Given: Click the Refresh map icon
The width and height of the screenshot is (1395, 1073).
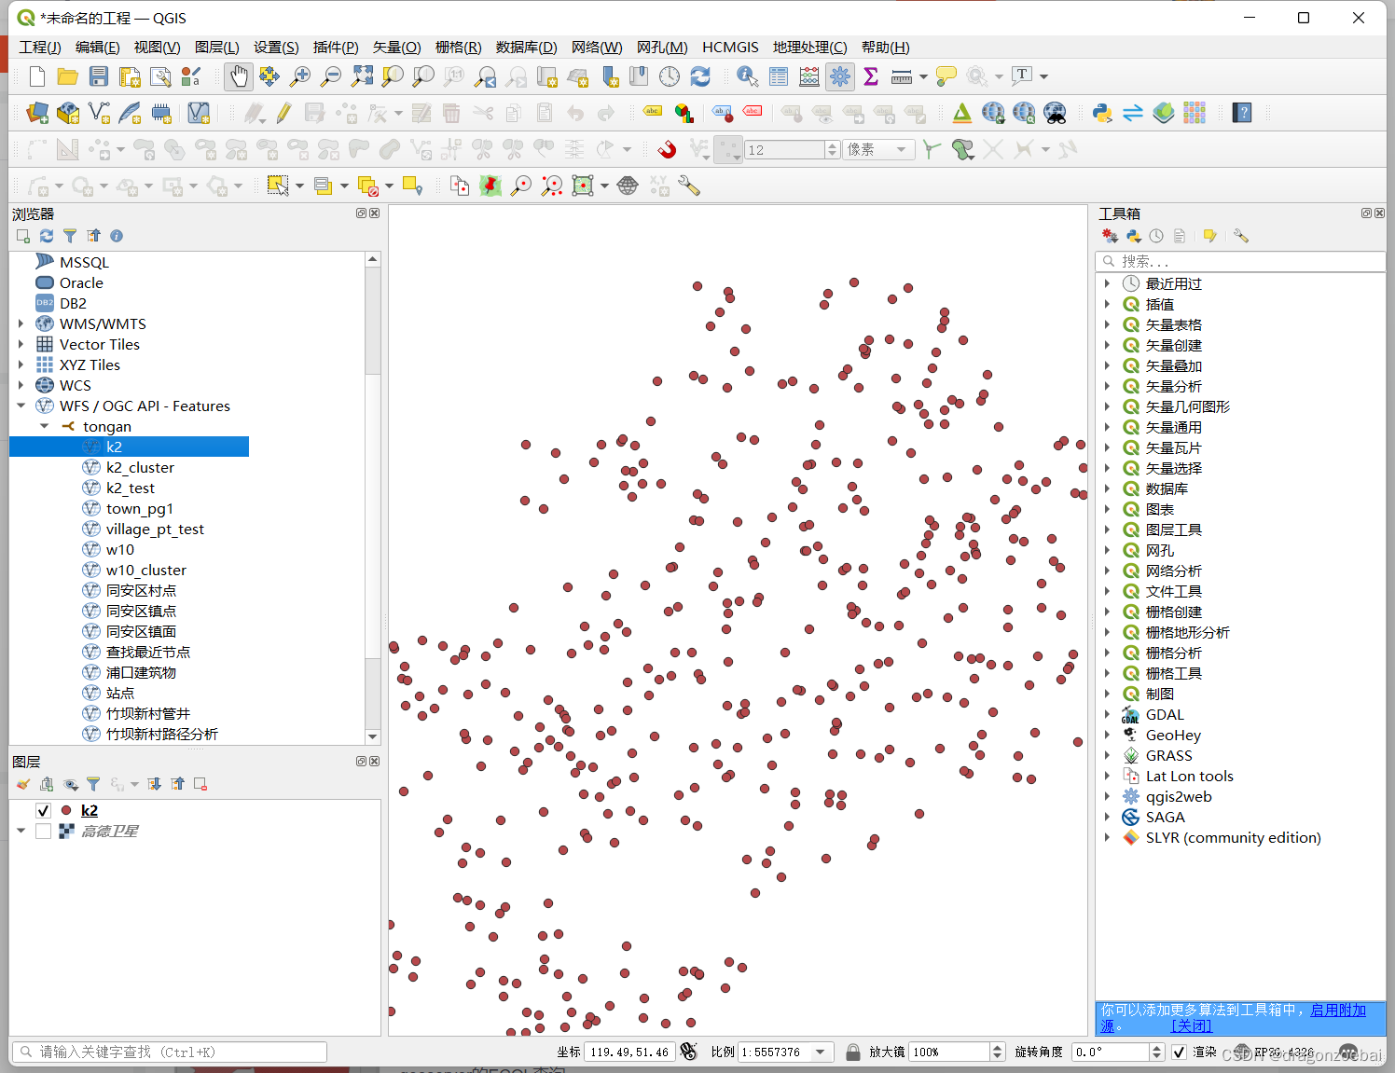Looking at the screenshot, I should [700, 76].
